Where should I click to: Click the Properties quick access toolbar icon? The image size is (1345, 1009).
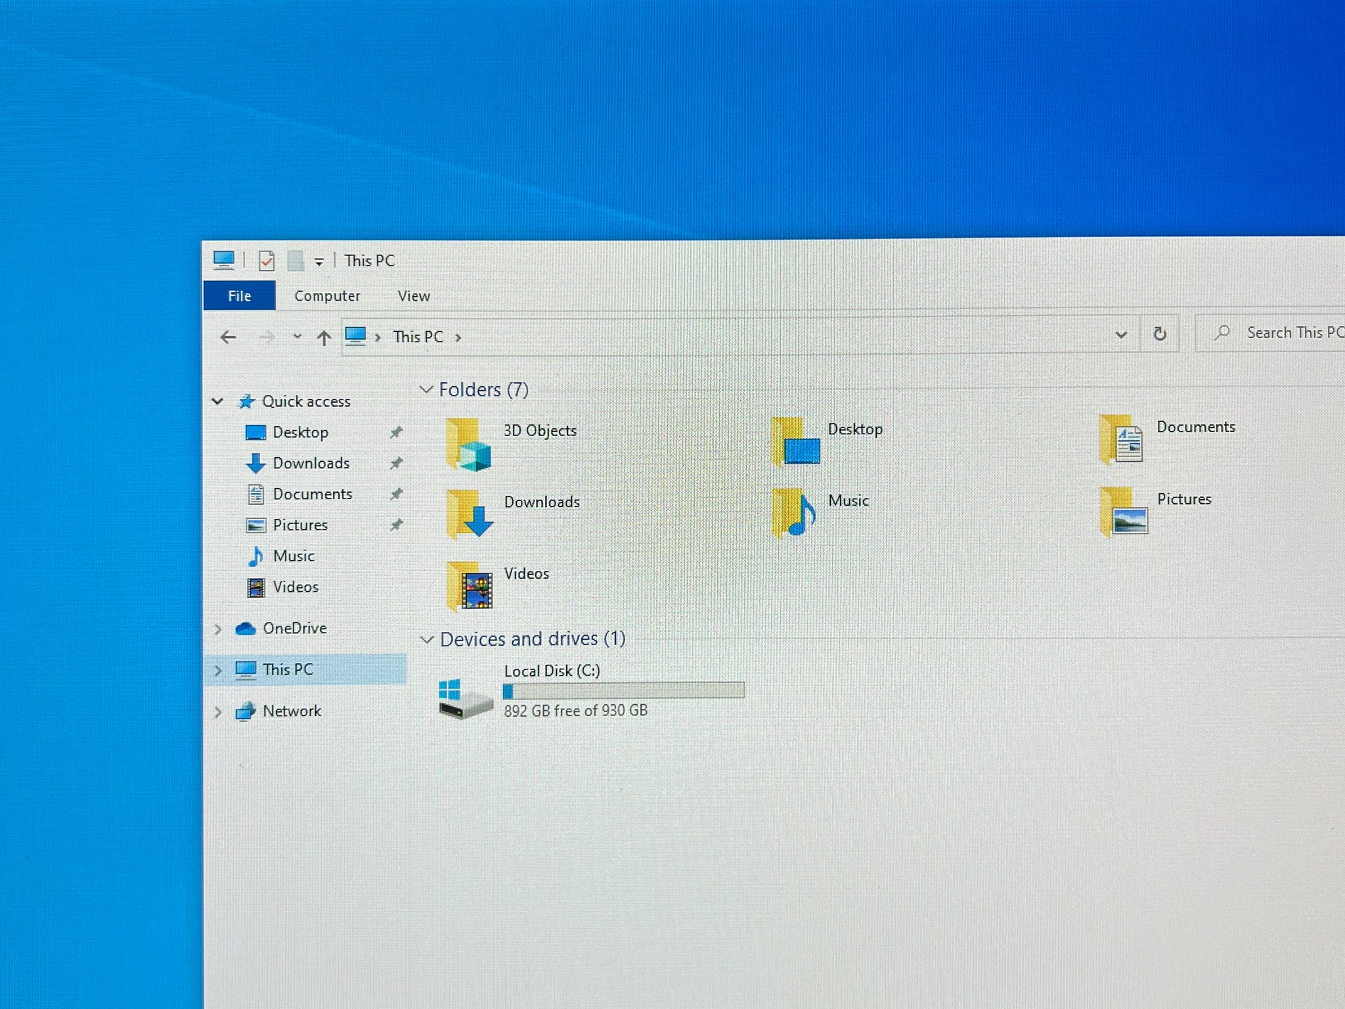point(266,261)
